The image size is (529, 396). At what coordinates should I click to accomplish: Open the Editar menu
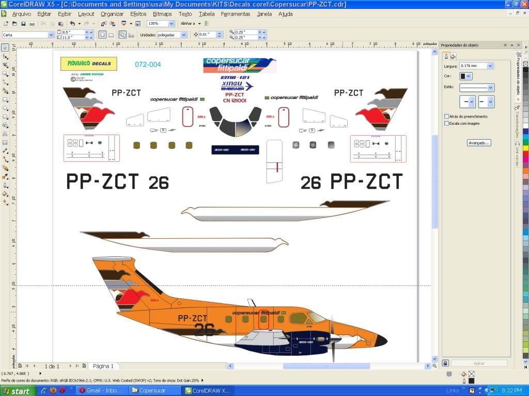click(44, 14)
